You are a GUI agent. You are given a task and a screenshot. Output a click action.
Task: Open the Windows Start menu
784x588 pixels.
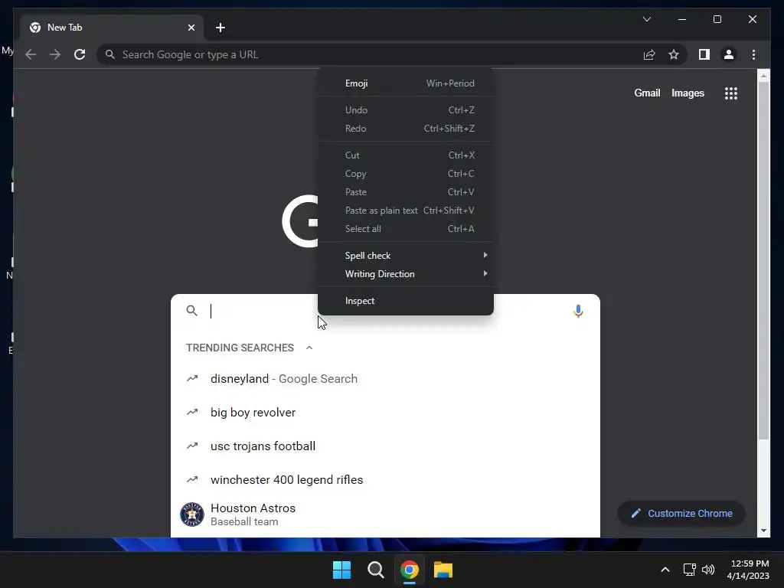342,570
